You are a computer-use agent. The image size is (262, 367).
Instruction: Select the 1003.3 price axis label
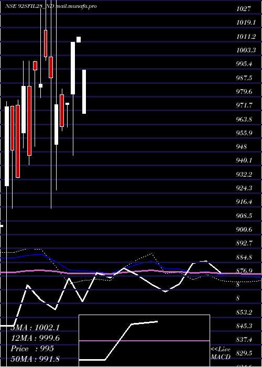coord(246,50)
